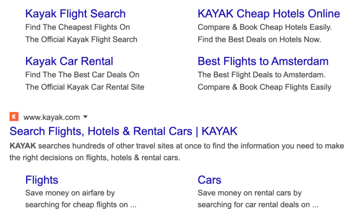This screenshot has width=356, height=209.
Task: Click 'Save money on airfare by' description
Action: click(70, 193)
